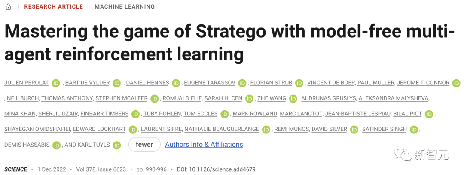Click ORCID icon next to Eugene Tarassov
Viewport: 464px width, 175px height.
(242, 83)
